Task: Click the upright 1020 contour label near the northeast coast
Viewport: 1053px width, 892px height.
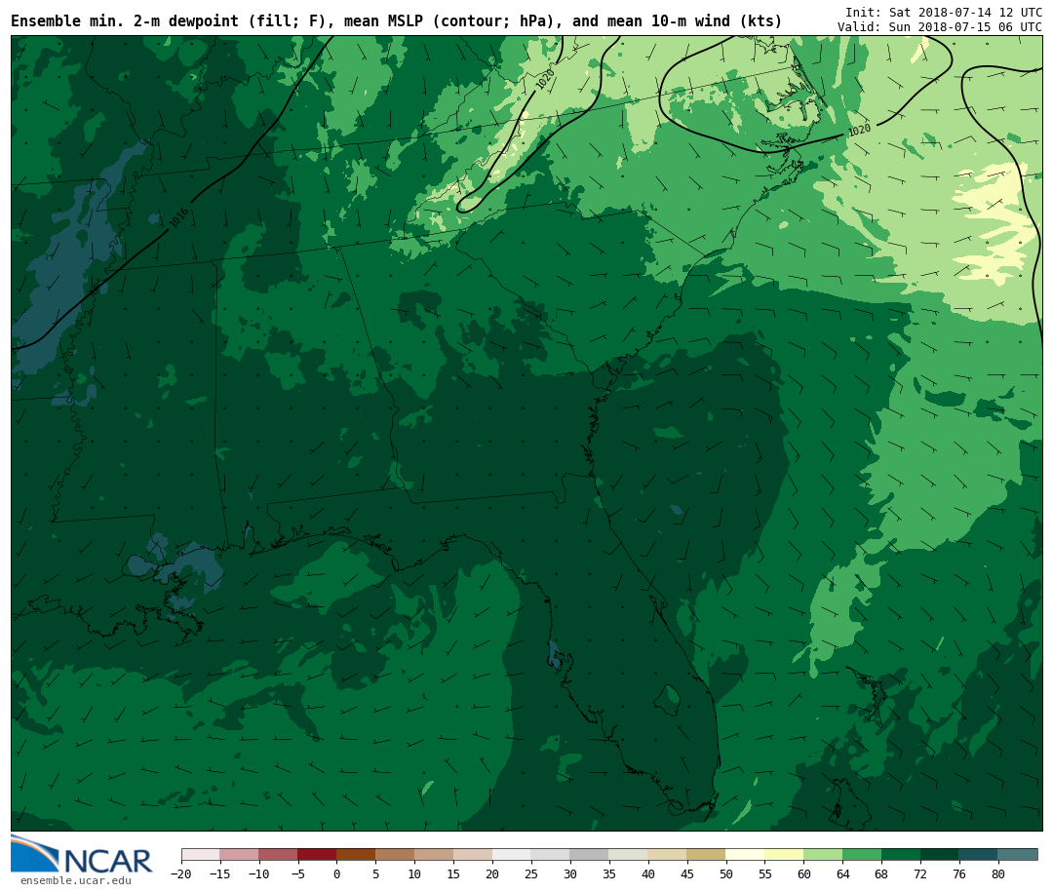Action: point(859,131)
